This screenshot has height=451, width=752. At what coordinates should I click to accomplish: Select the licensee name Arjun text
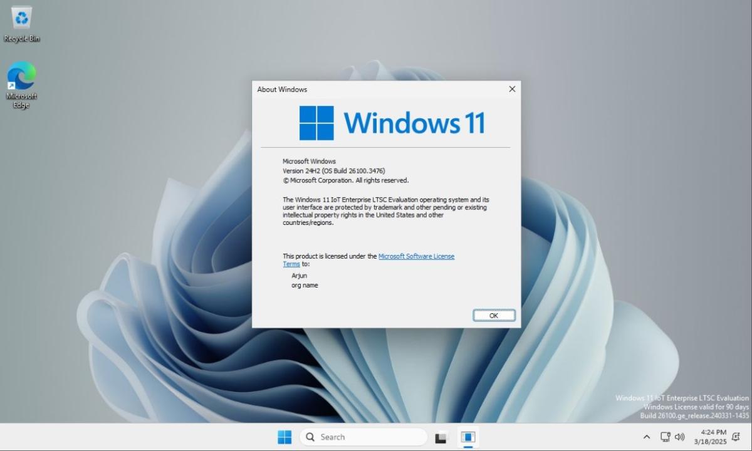pos(300,275)
